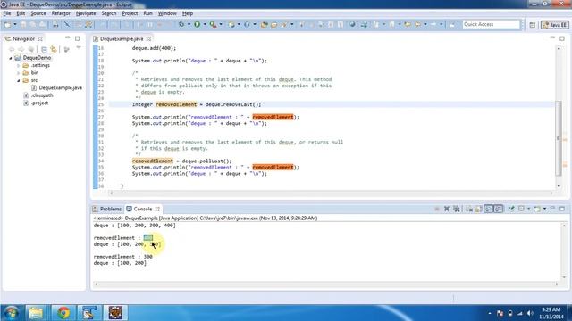The height and width of the screenshot is (321, 572).
Task: Click the web browser globe icon
Action: point(352,24)
